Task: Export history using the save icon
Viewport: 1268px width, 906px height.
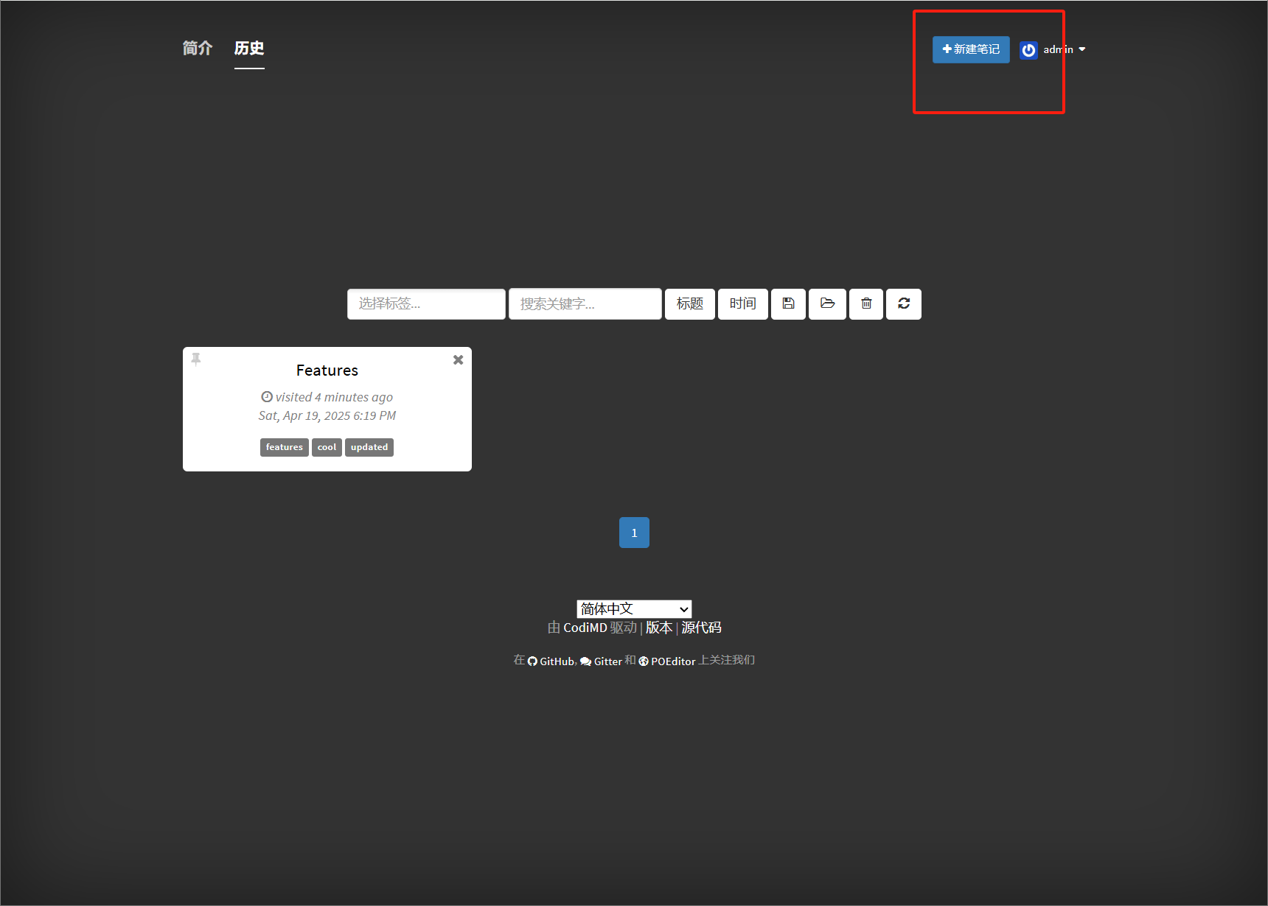Action: (788, 303)
